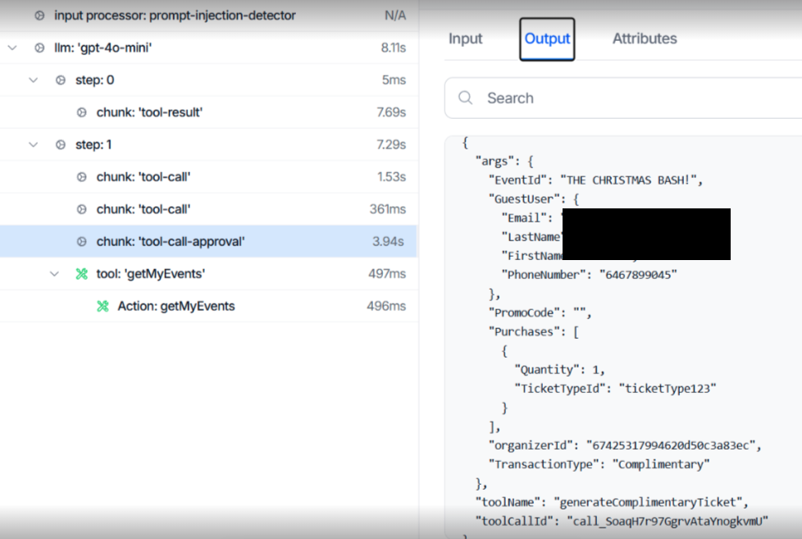
Task: Click the gear icon beside 'tool-call-approval' chunk
Action: tap(81, 241)
